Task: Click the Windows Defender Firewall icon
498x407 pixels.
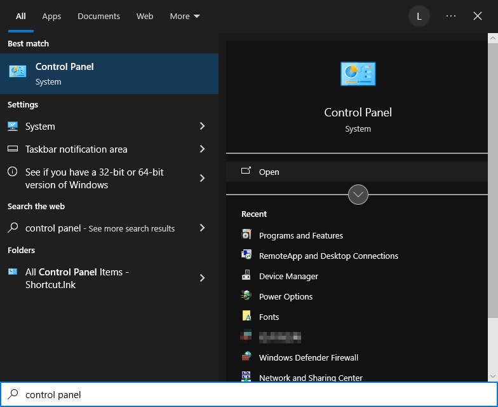Action: (x=246, y=356)
